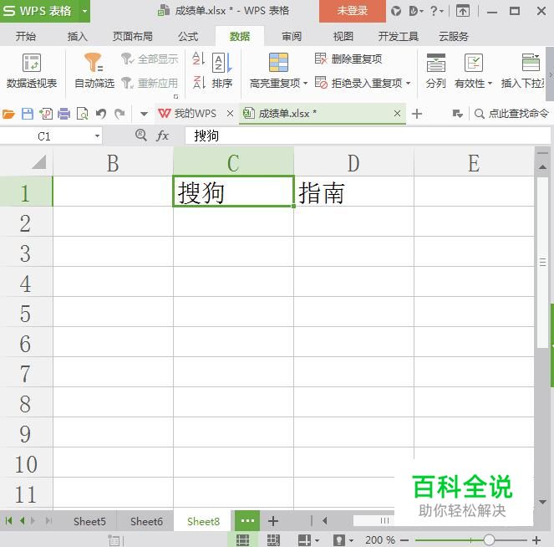554x547 pixels.
Task: Close the 我的WPS tab
Action: click(230, 114)
